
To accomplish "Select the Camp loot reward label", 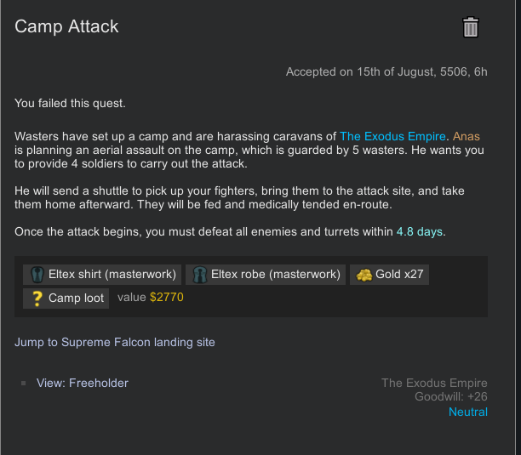I will pyautogui.click(x=76, y=299).
